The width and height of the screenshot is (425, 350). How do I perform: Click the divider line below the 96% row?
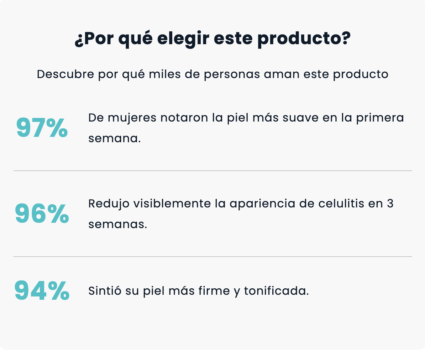point(213,257)
